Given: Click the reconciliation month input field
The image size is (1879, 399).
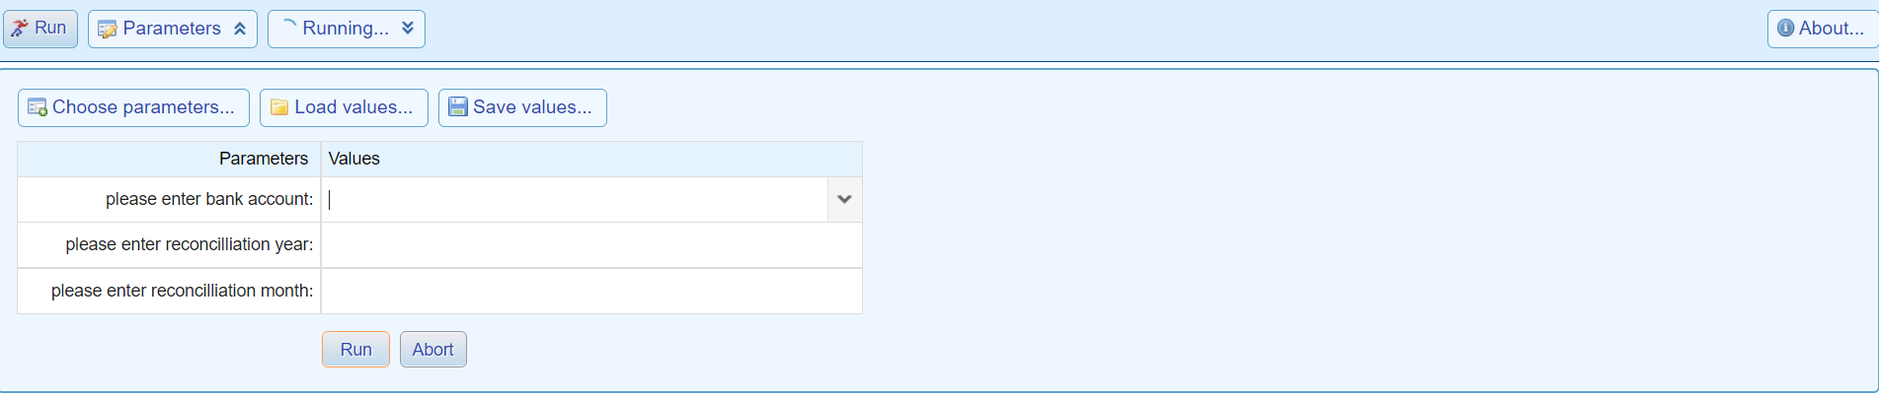Looking at the screenshot, I should [590, 291].
